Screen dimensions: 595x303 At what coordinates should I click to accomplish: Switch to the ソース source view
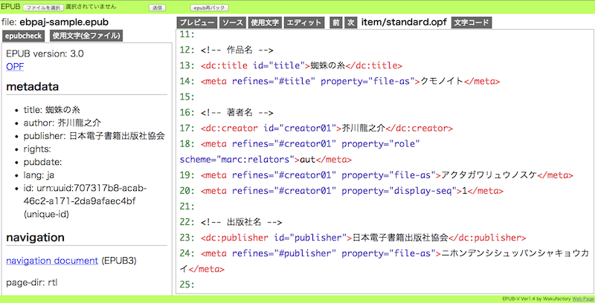[233, 23]
